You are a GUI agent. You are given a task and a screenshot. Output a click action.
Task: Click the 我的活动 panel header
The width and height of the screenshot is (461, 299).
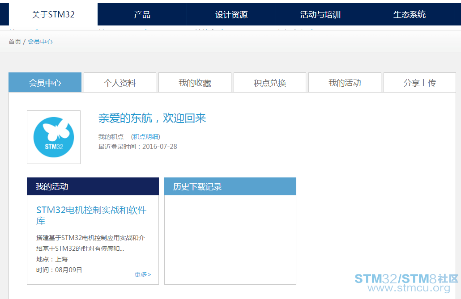coord(93,186)
